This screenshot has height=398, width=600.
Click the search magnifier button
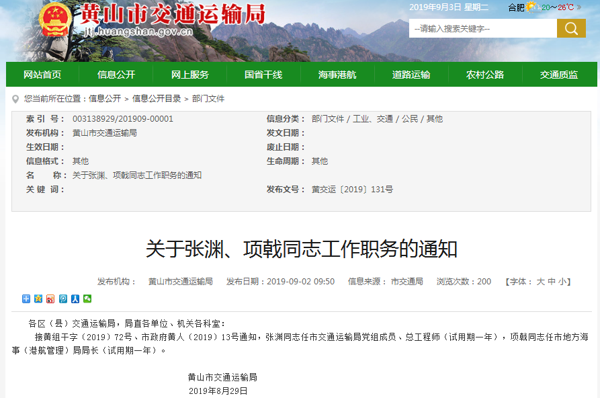(571, 28)
